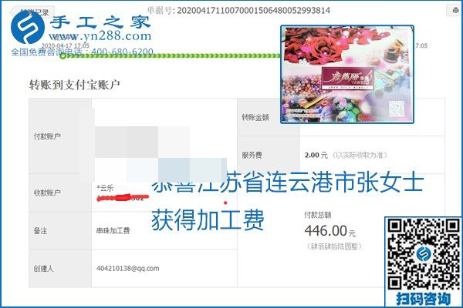Screen dimensions: 463x308
Task: Select the total amount 446.00 元
Action: click(x=330, y=231)
